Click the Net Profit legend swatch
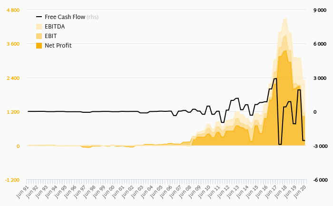The width and height of the screenshot is (333, 206). coord(39,46)
